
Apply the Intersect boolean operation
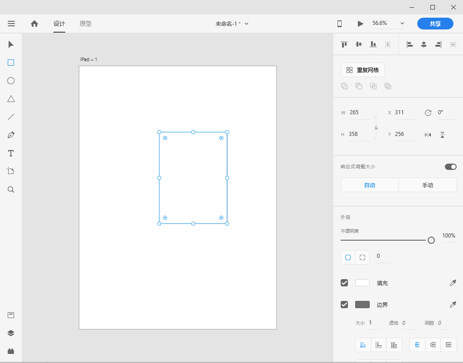[x=373, y=86]
